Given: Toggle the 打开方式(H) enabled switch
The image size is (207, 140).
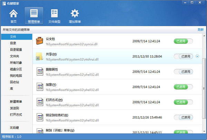Looking at the screenshot, I should 183,102.
